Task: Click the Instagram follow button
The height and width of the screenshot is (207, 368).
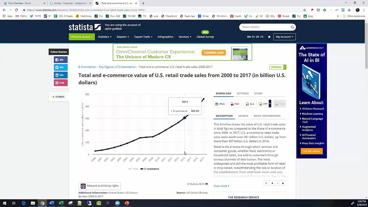Action: coord(61,83)
